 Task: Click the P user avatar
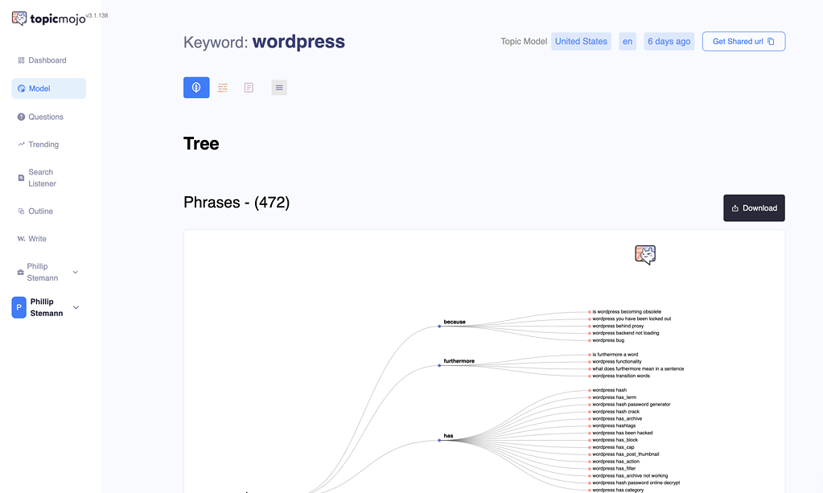(19, 307)
